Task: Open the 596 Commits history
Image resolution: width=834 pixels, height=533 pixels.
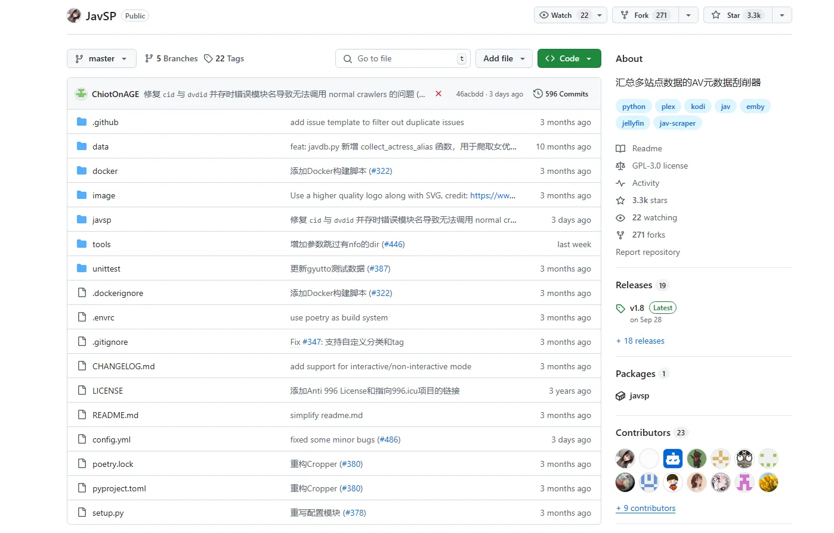Action: (x=560, y=94)
